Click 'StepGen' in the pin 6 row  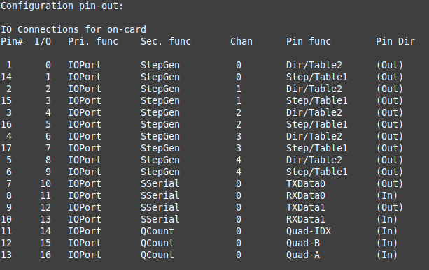(160, 172)
